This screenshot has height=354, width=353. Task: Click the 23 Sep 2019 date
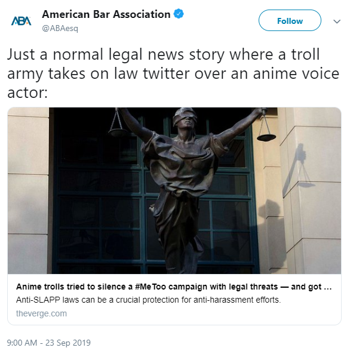click(68, 343)
